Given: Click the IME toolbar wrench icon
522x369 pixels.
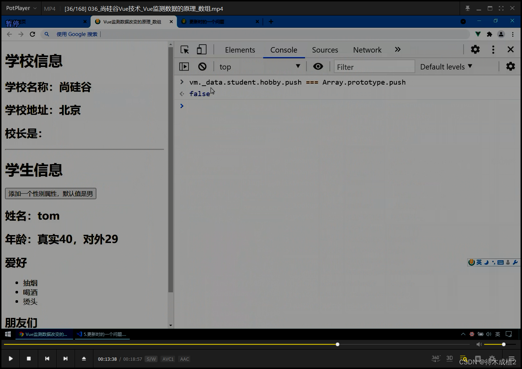Looking at the screenshot, I should click(515, 262).
